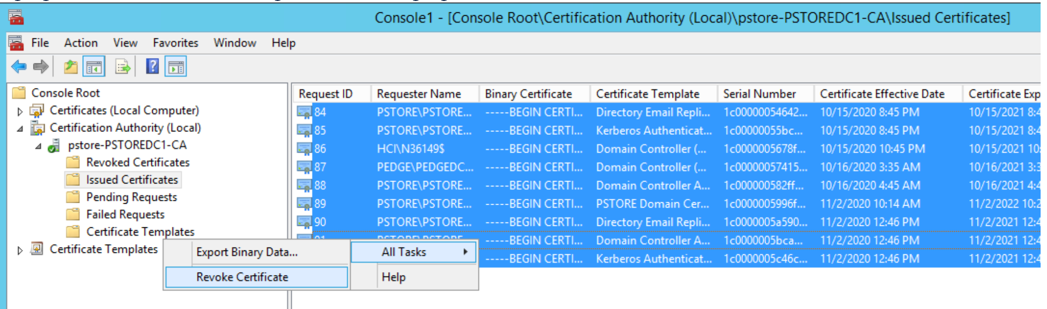This screenshot has height=309, width=1047.
Task: Click the Back arrow toolbar icon
Action: pyautogui.click(x=19, y=66)
